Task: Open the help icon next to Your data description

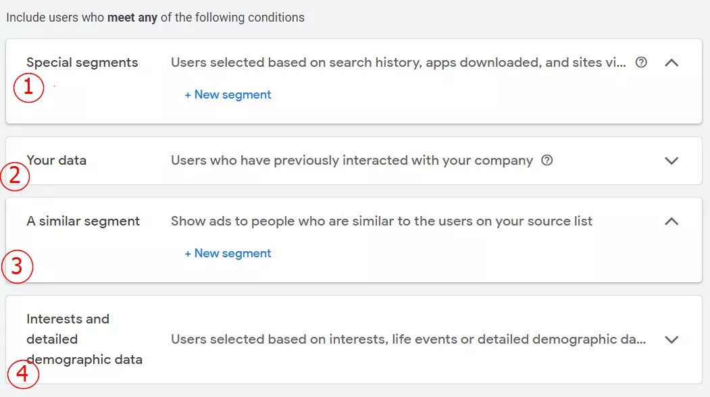Action: pos(547,160)
